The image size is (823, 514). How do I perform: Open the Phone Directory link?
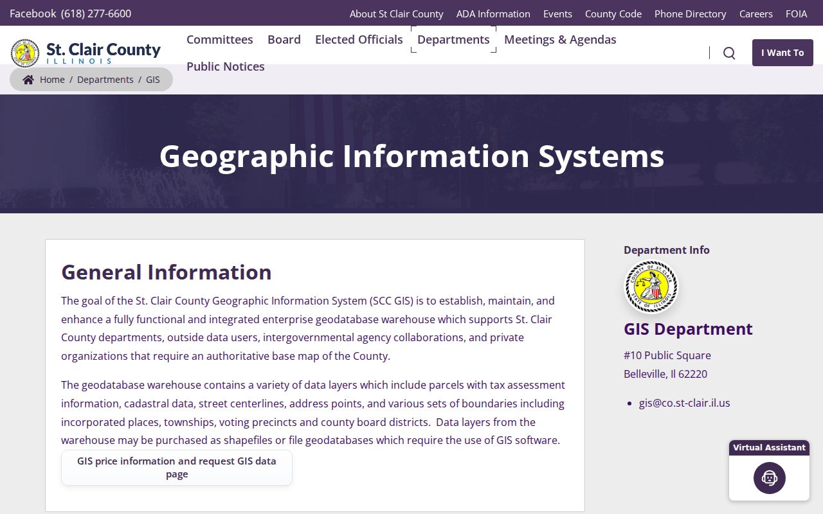pos(691,13)
